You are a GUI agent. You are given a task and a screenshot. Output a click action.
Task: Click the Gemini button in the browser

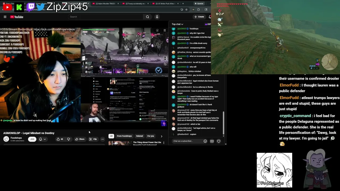coord(199,3)
